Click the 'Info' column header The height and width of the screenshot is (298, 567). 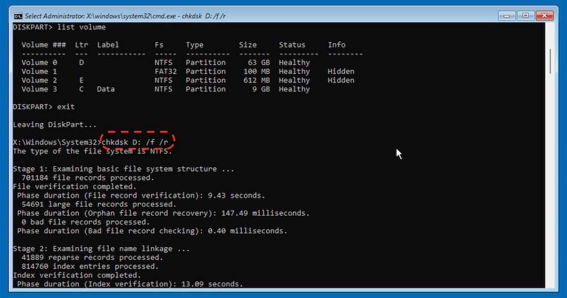pos(336,45)
